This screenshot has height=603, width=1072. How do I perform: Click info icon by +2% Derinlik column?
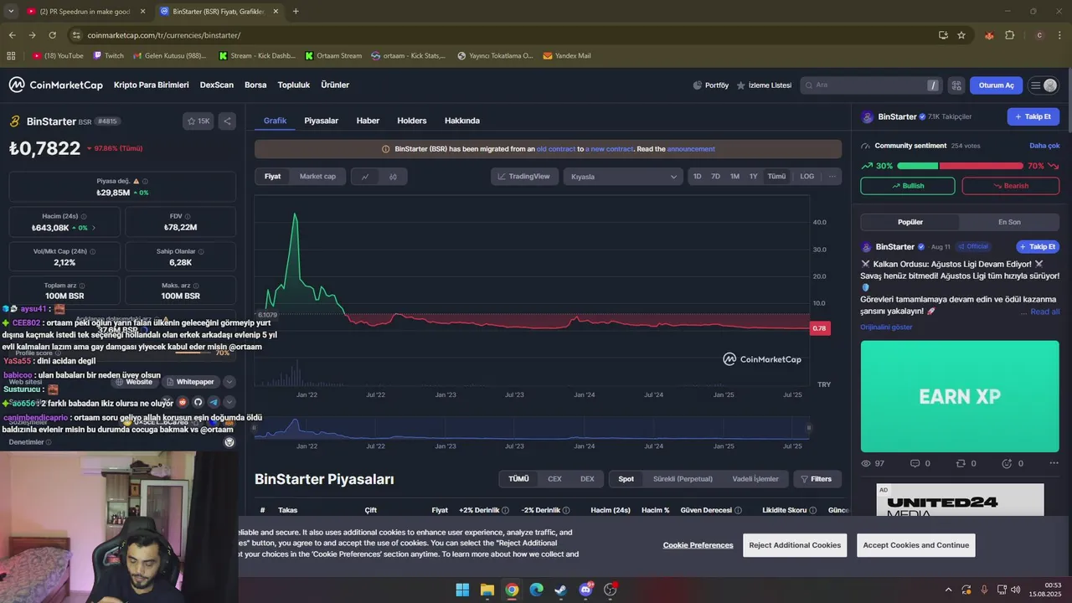pos(505,510)
